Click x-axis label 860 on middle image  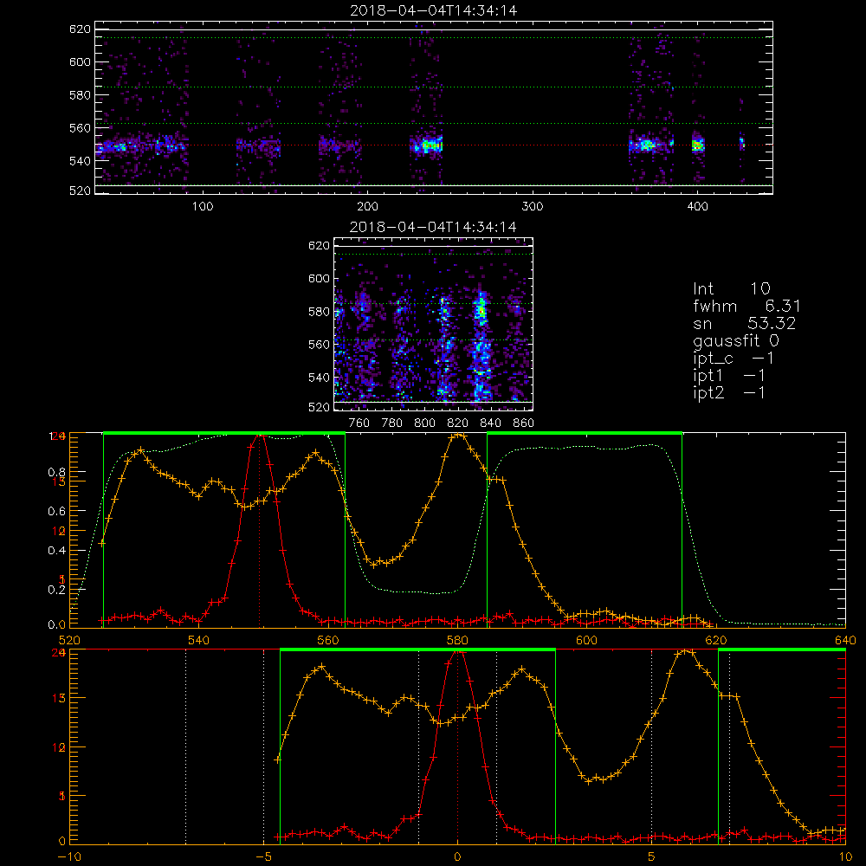(524, 423)
